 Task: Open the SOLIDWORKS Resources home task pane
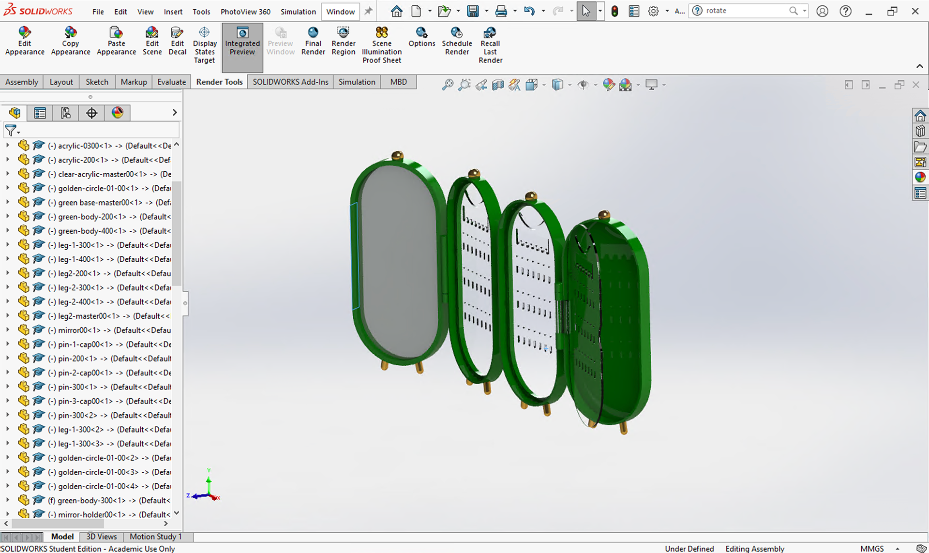[920, 116]
